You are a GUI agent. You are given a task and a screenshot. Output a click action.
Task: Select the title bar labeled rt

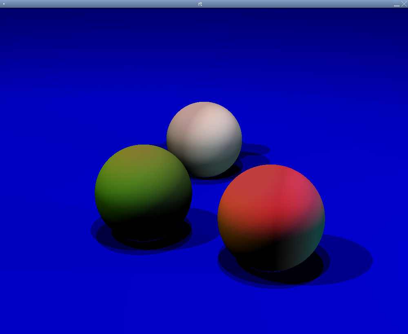click(200, 4)
